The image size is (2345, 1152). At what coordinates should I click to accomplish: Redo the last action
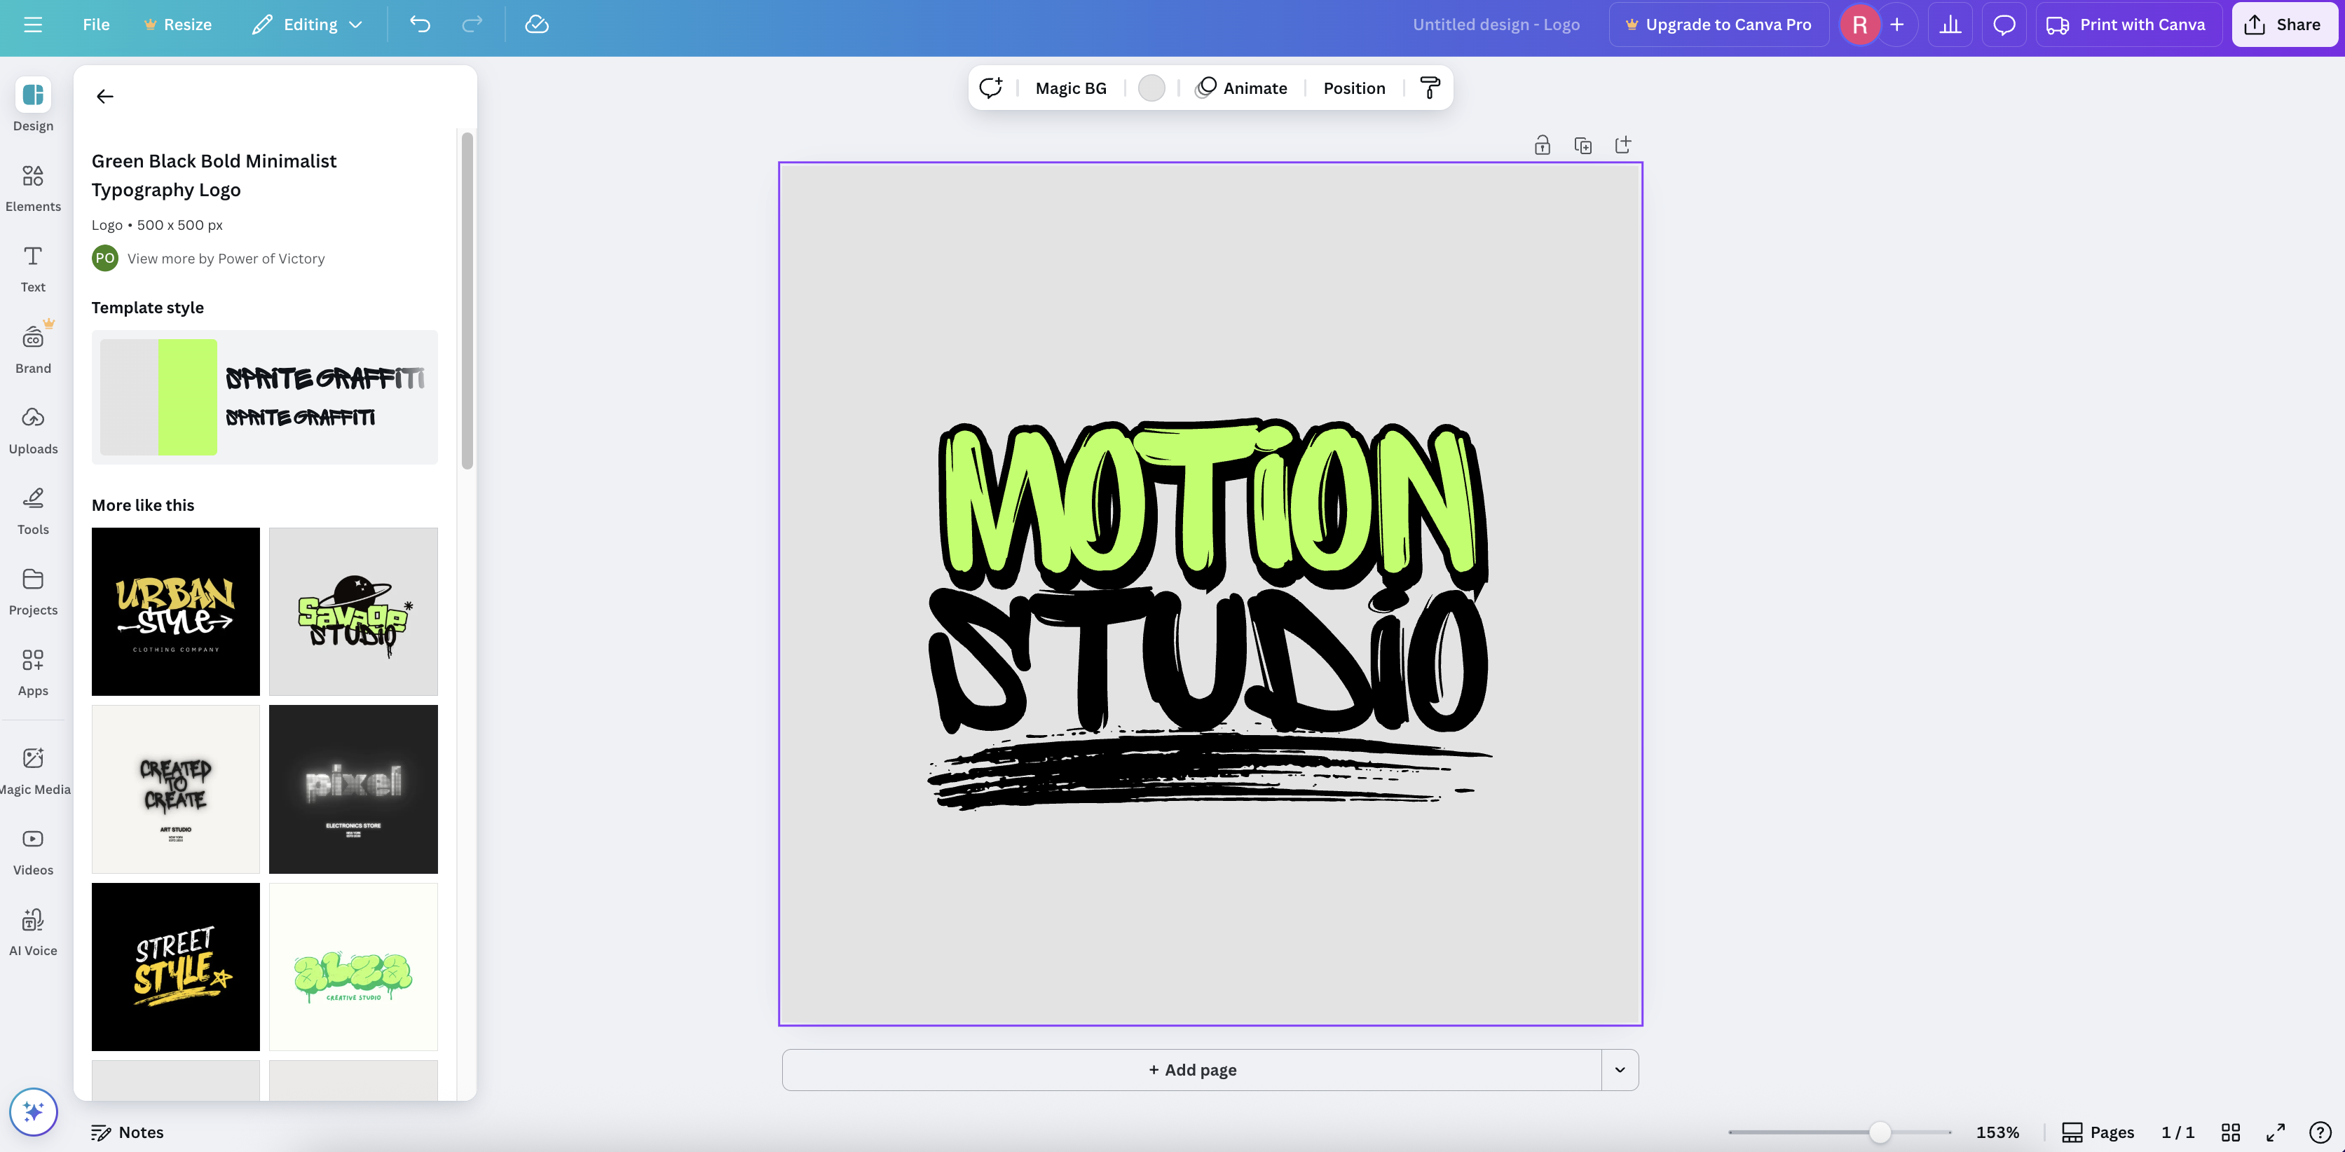(472, 25)
